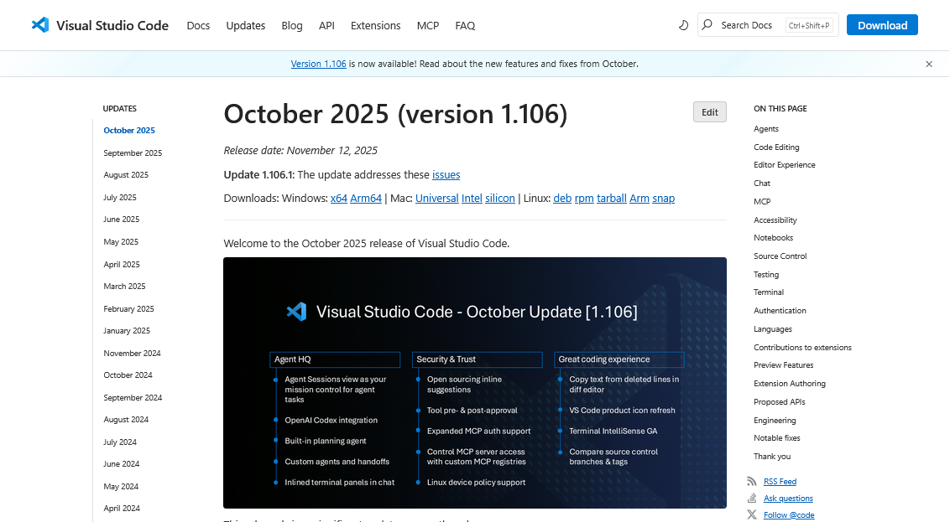Focus the Search Docs field

pyautogui.click(x=751, y=25)
